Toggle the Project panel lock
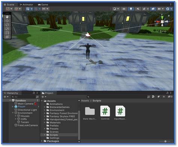 [x=167, y=93]
